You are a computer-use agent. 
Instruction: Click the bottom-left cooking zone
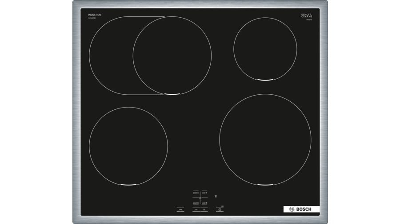[x=128, y=146]
